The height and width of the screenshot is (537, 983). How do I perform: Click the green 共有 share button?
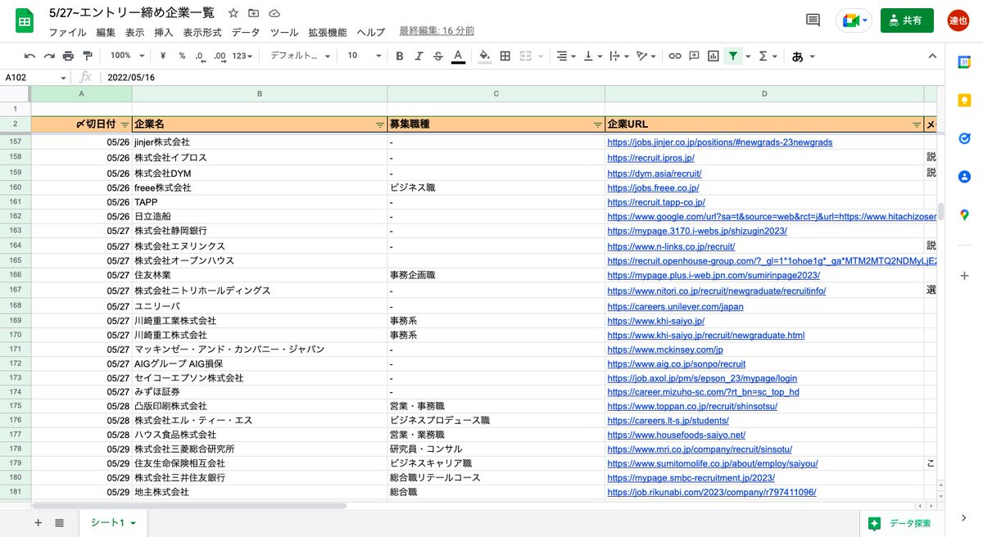coord(907,20)
